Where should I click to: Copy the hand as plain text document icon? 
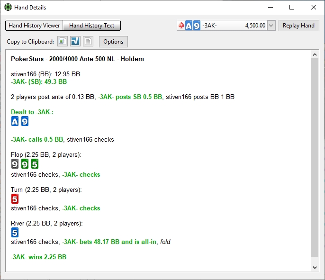88,41
